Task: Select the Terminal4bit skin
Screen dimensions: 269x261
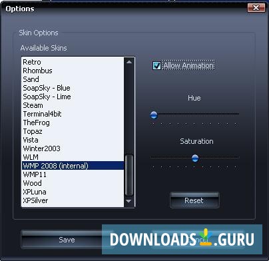Action: click(73, 114)
